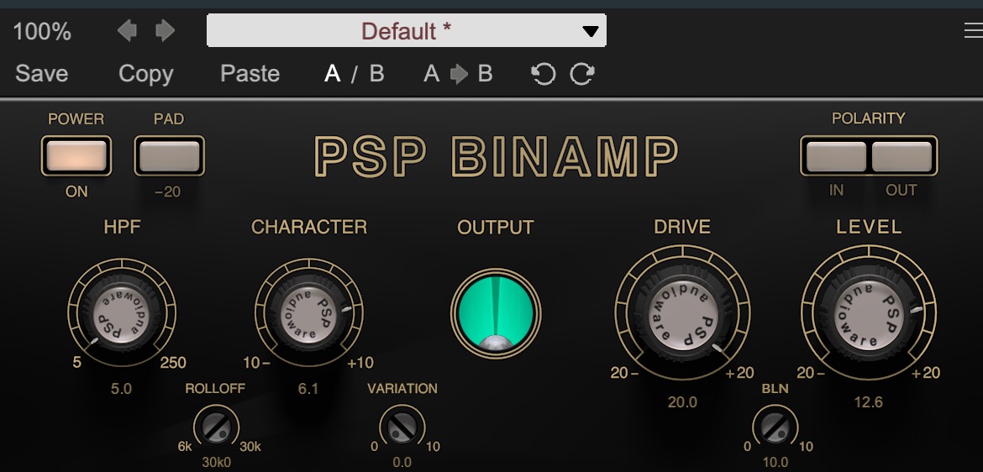Toggle the polarity OUT switch

902,156
